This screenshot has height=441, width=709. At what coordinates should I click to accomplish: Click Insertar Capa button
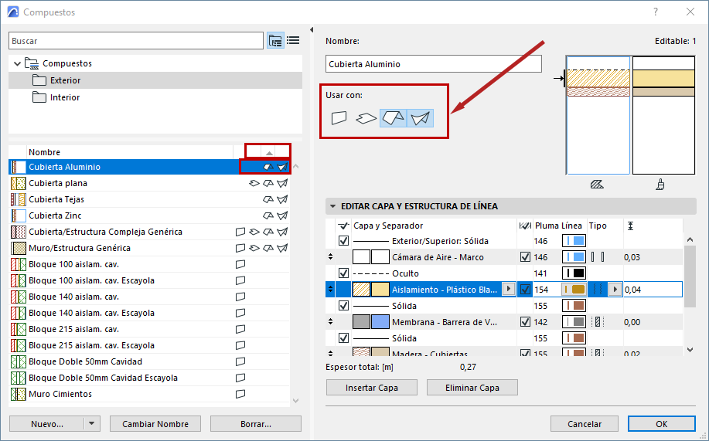coord(372,388)
